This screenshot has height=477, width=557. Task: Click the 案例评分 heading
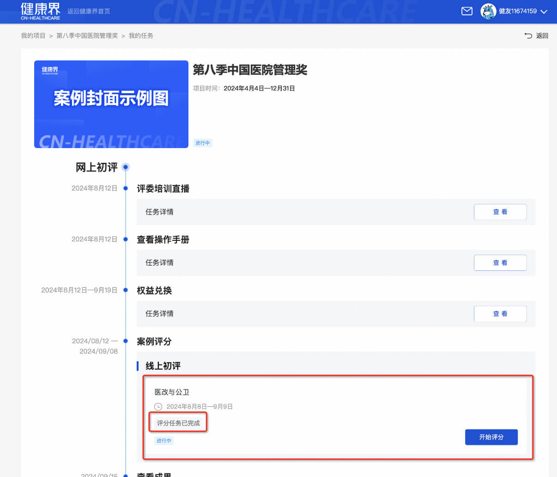[x=154, y=341]
